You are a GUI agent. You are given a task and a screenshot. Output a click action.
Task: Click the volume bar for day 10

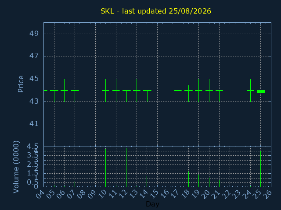(105, 168)
